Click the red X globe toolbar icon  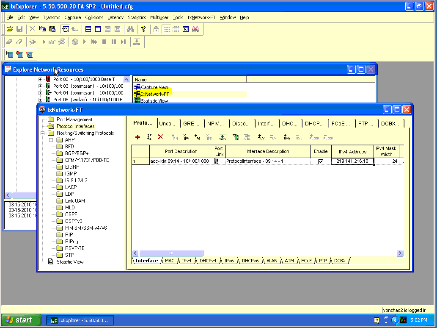click(x=195, y=29)
